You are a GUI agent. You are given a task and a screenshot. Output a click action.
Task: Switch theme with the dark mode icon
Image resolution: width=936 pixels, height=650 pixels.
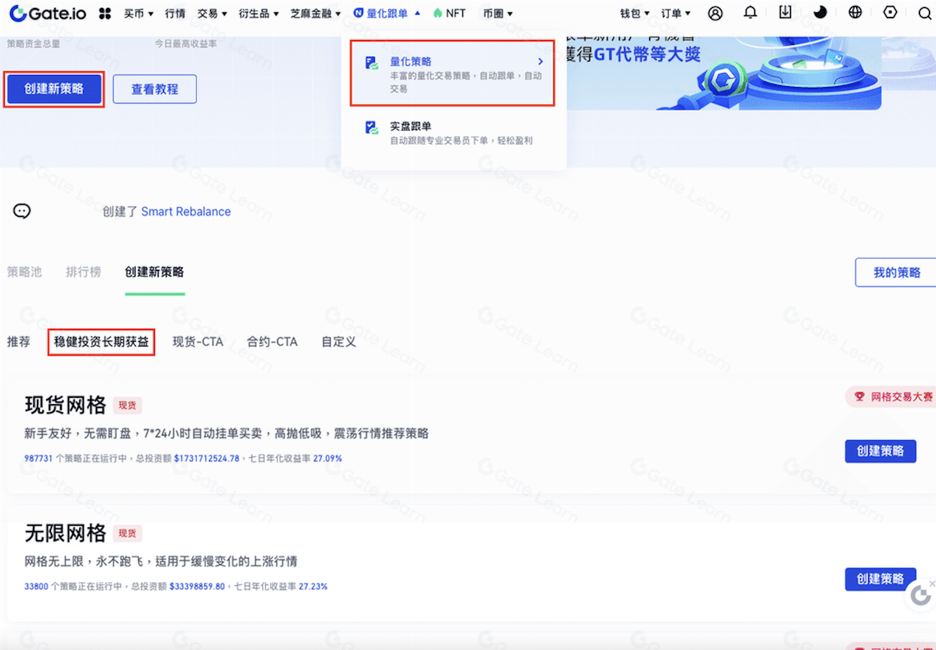click(820, 13)
